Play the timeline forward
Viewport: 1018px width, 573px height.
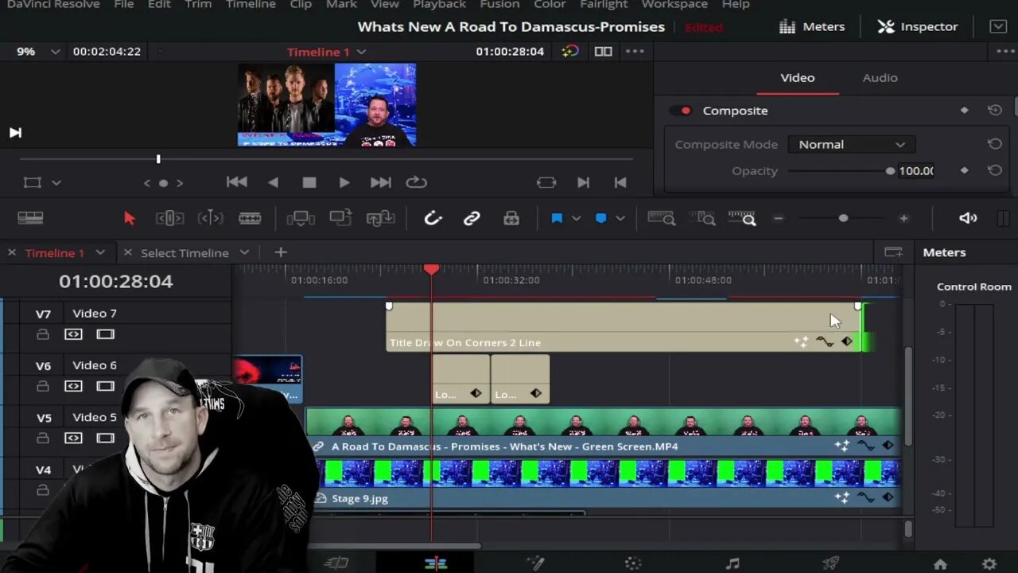click(344, 182)
